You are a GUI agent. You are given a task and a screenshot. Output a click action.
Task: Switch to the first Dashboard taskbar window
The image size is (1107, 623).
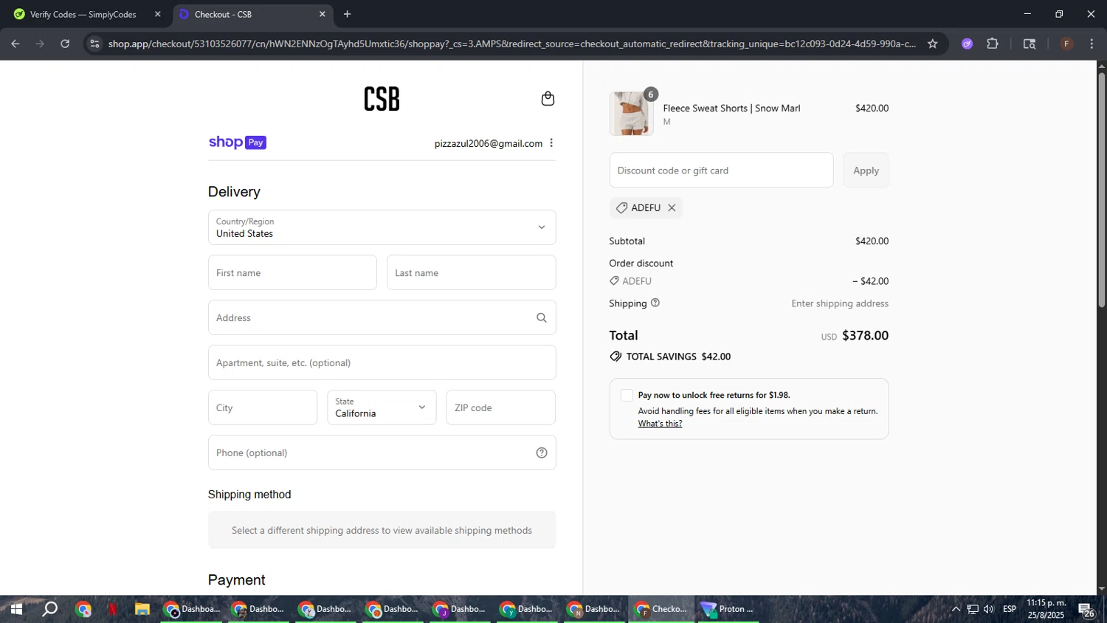pos(192,609)
